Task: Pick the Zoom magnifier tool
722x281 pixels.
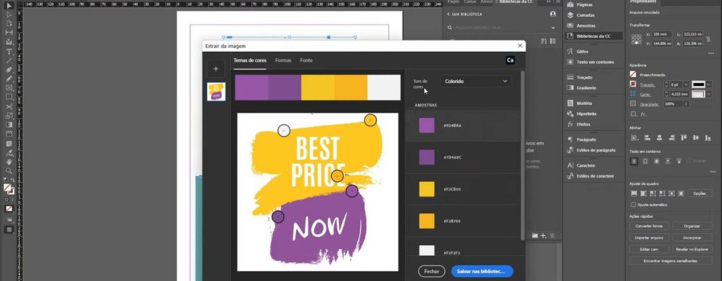Action: click(9, 170)
